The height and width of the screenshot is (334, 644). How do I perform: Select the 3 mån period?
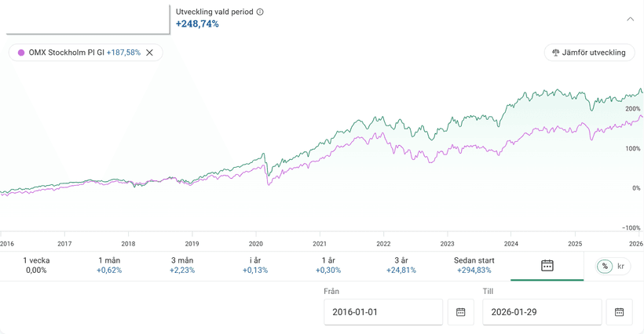[182, 265]
